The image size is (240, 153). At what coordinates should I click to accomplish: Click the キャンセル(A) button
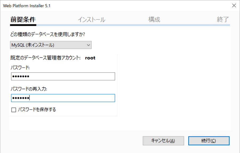[163, 141]
